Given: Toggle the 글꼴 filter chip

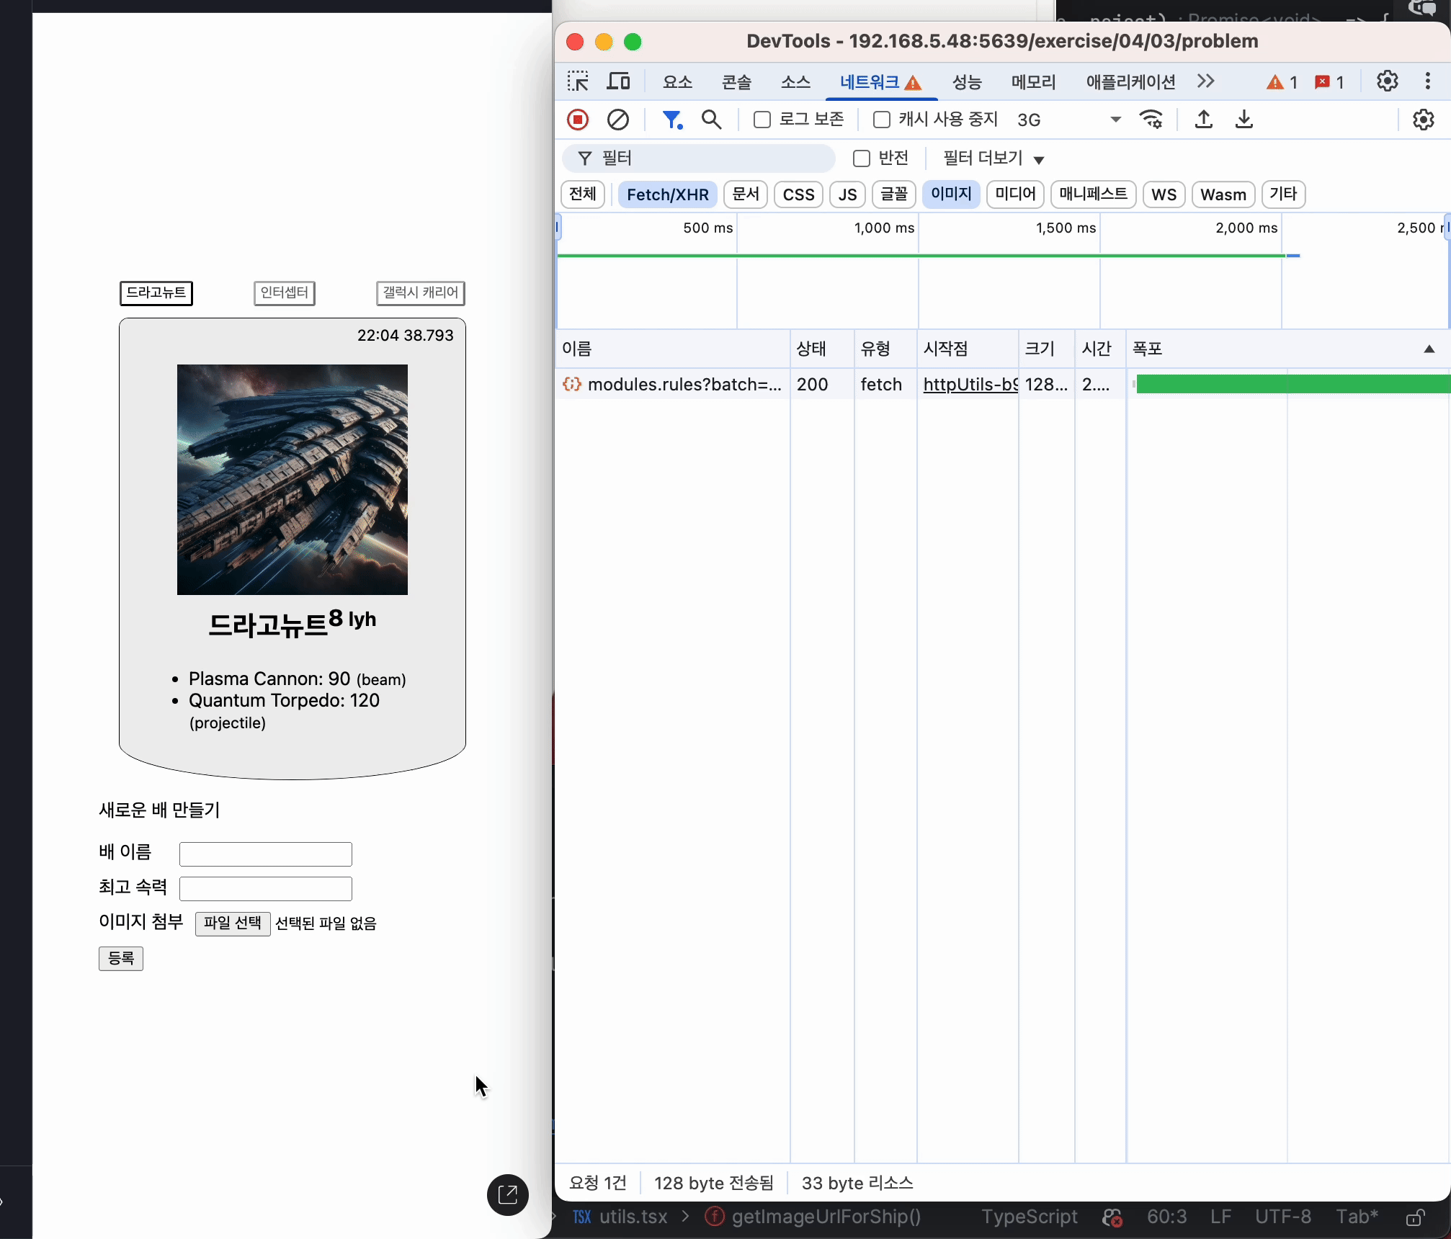Looking at the screenshot, I should (894, 194).
